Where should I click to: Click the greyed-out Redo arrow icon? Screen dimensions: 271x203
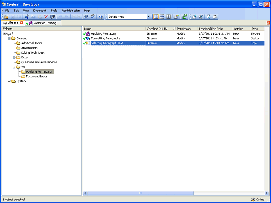(x=67, y=17)
